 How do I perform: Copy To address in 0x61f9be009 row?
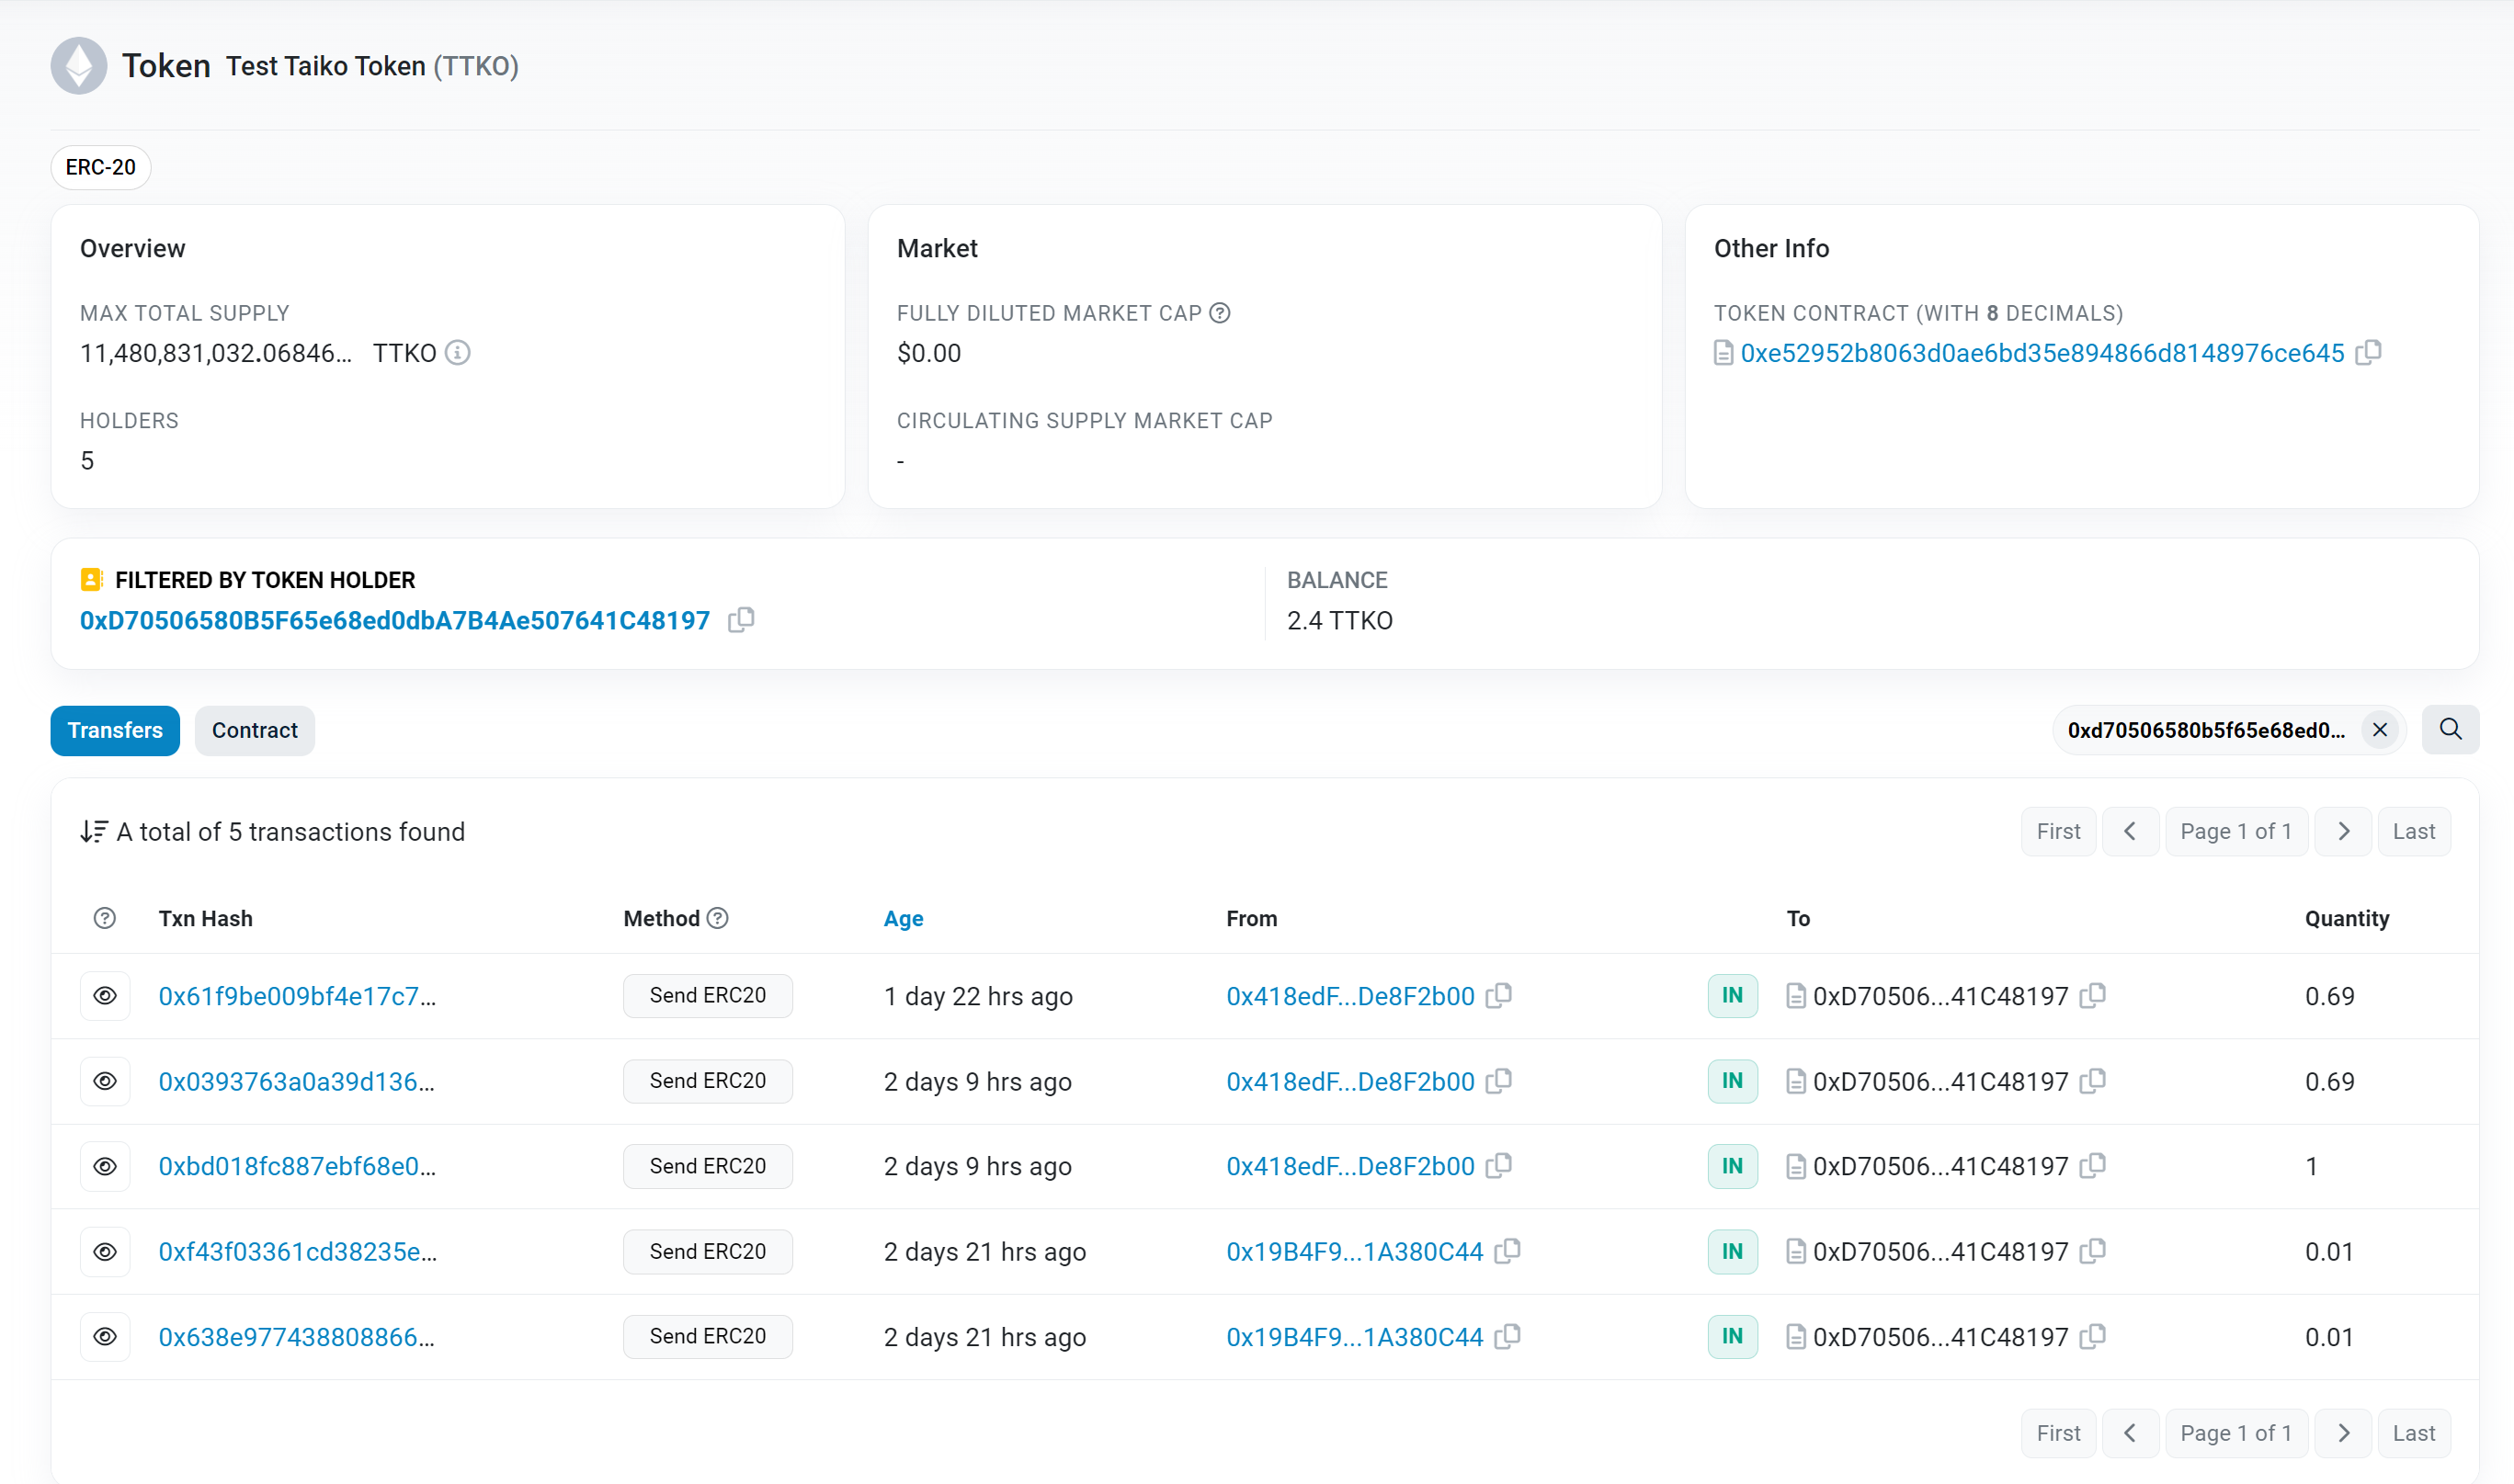(2093, 995)
